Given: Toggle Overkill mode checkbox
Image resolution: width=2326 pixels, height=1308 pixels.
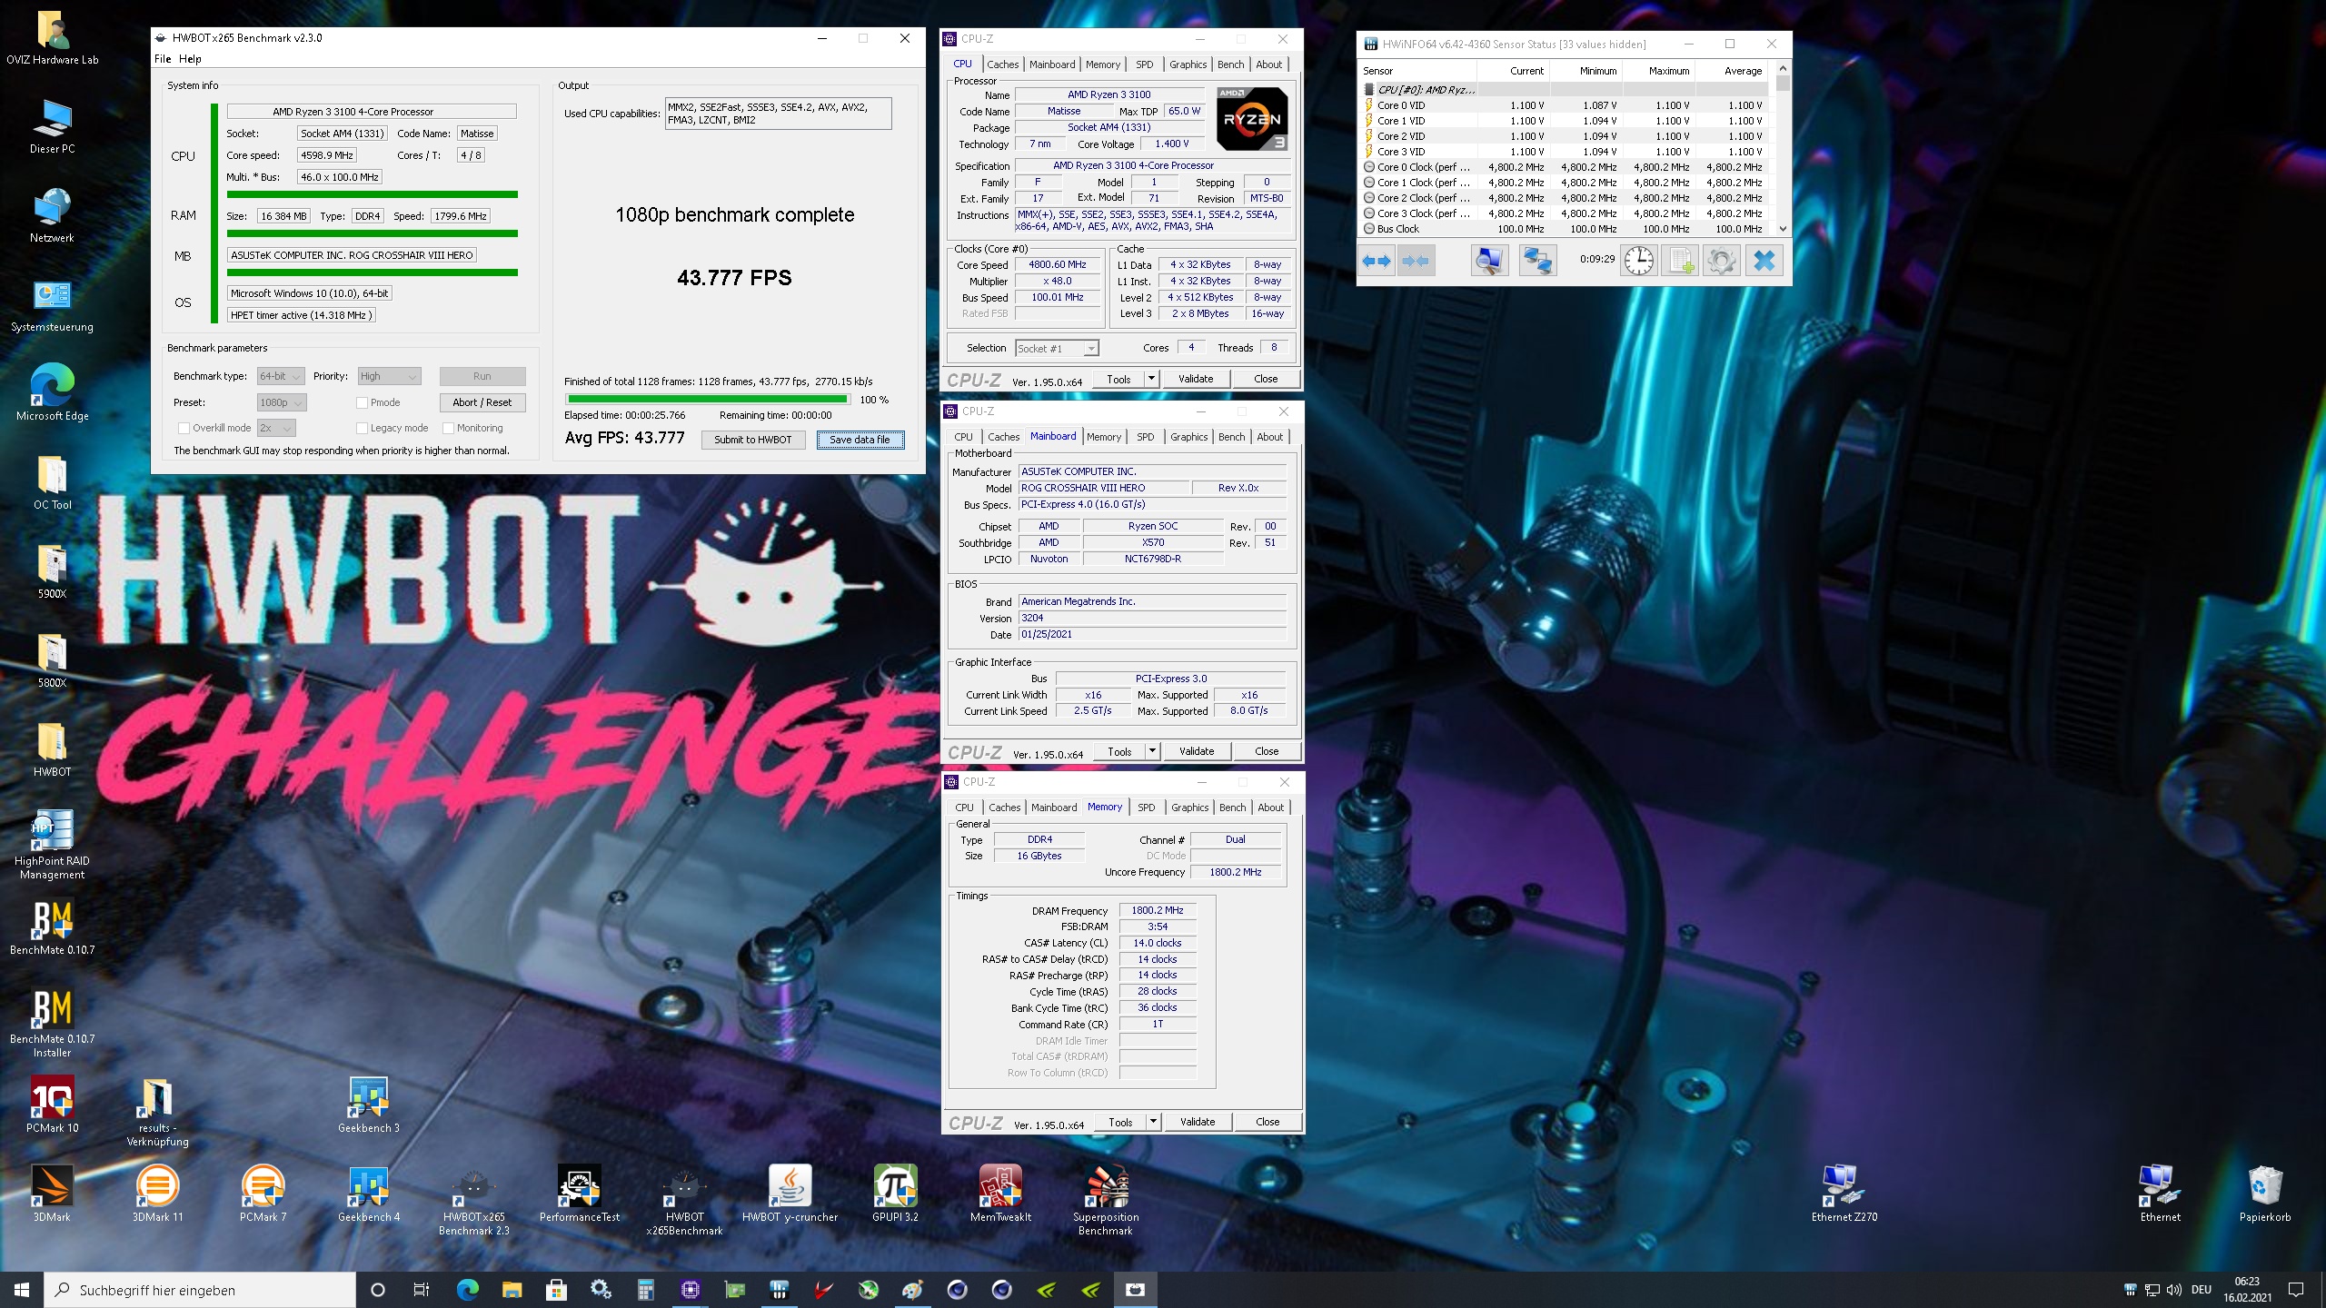Looking at the screenshot, I should [184, 428].
